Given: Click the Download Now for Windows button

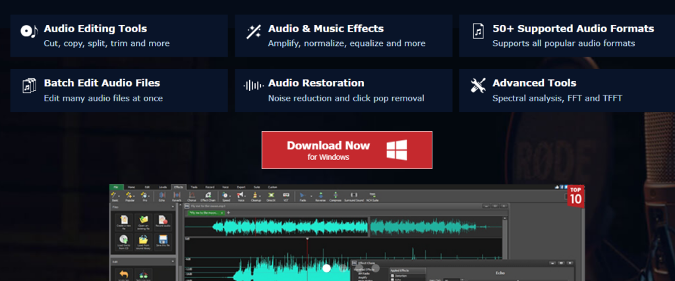Looking at the screenshot, I should (347, 150).
